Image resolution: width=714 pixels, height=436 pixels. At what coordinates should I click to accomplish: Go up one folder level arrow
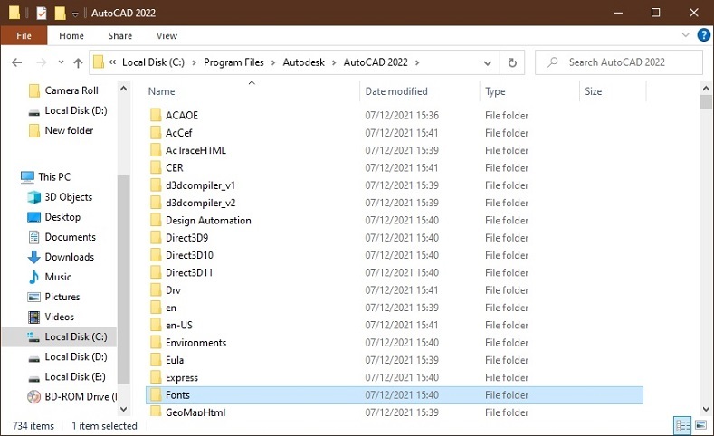79,62
